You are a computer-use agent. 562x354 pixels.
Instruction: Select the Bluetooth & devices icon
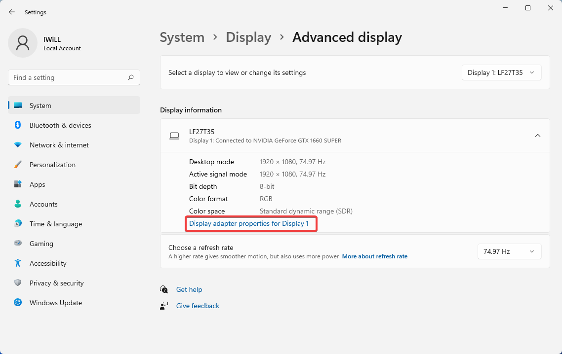(x=18, y=125)
